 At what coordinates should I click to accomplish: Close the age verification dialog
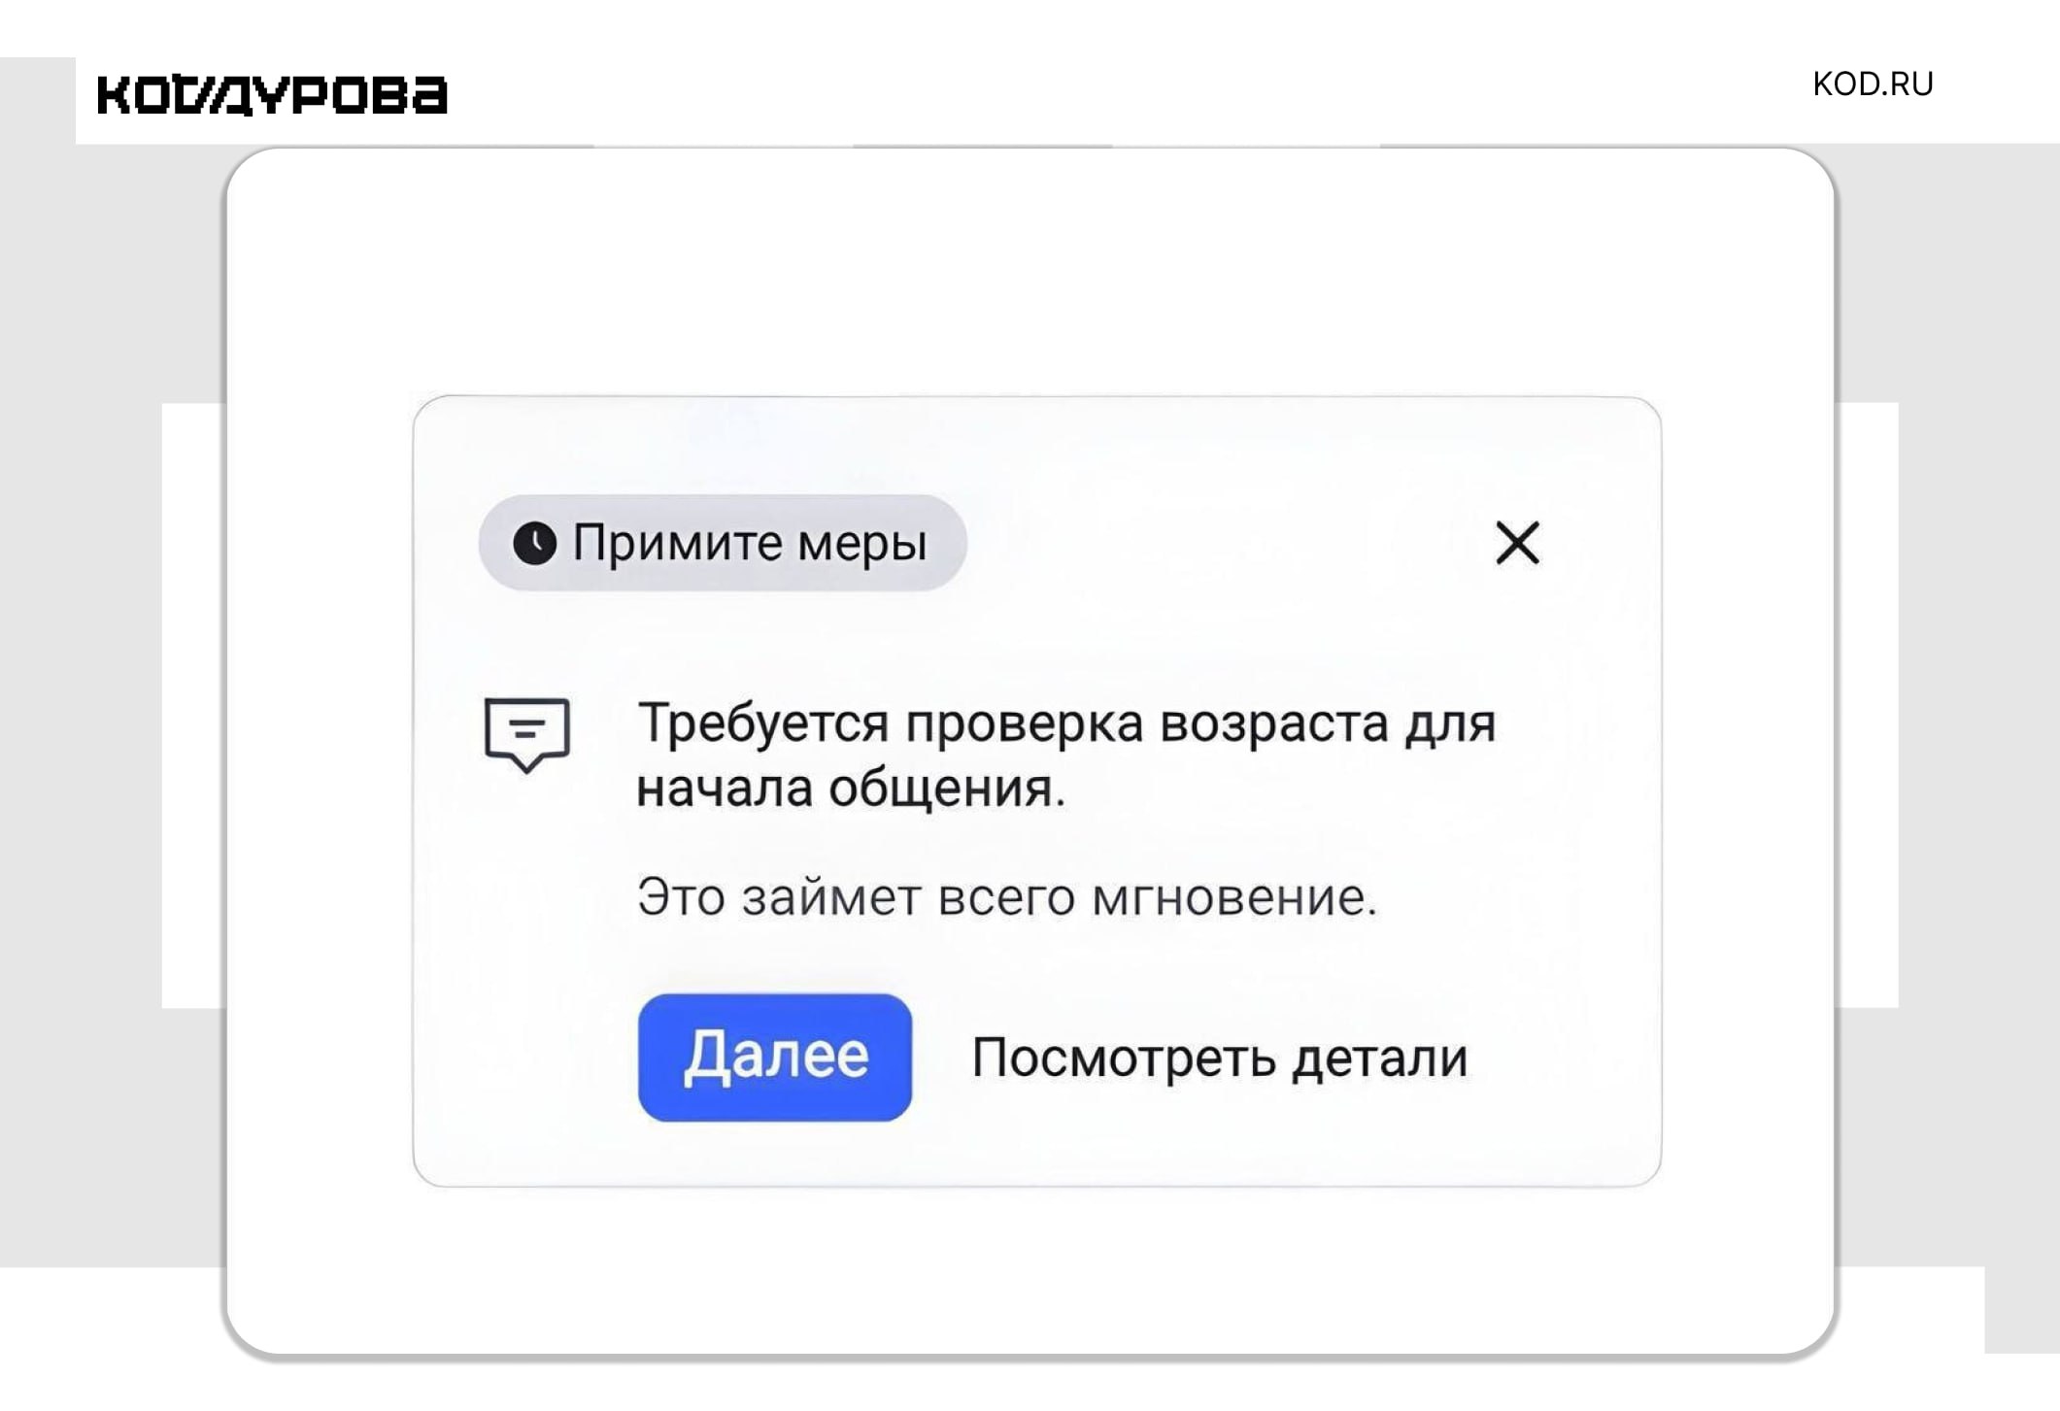coord(1517,542)
